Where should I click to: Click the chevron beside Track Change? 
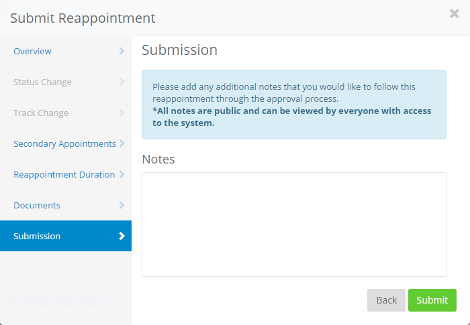point(122,113)
